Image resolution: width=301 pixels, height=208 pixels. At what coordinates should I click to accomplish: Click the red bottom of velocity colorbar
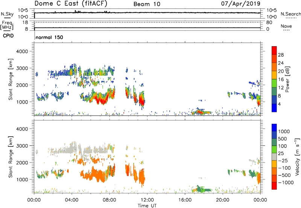[x=274, y=186]
